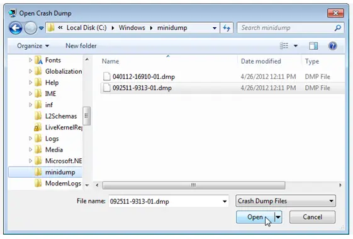The image size is (353, 239).
Task: Open the view options dropdown arrow
Action: coord(296,46)
